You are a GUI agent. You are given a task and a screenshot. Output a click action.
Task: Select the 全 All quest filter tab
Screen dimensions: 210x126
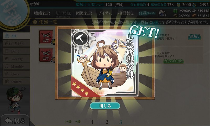pos(16,36)
